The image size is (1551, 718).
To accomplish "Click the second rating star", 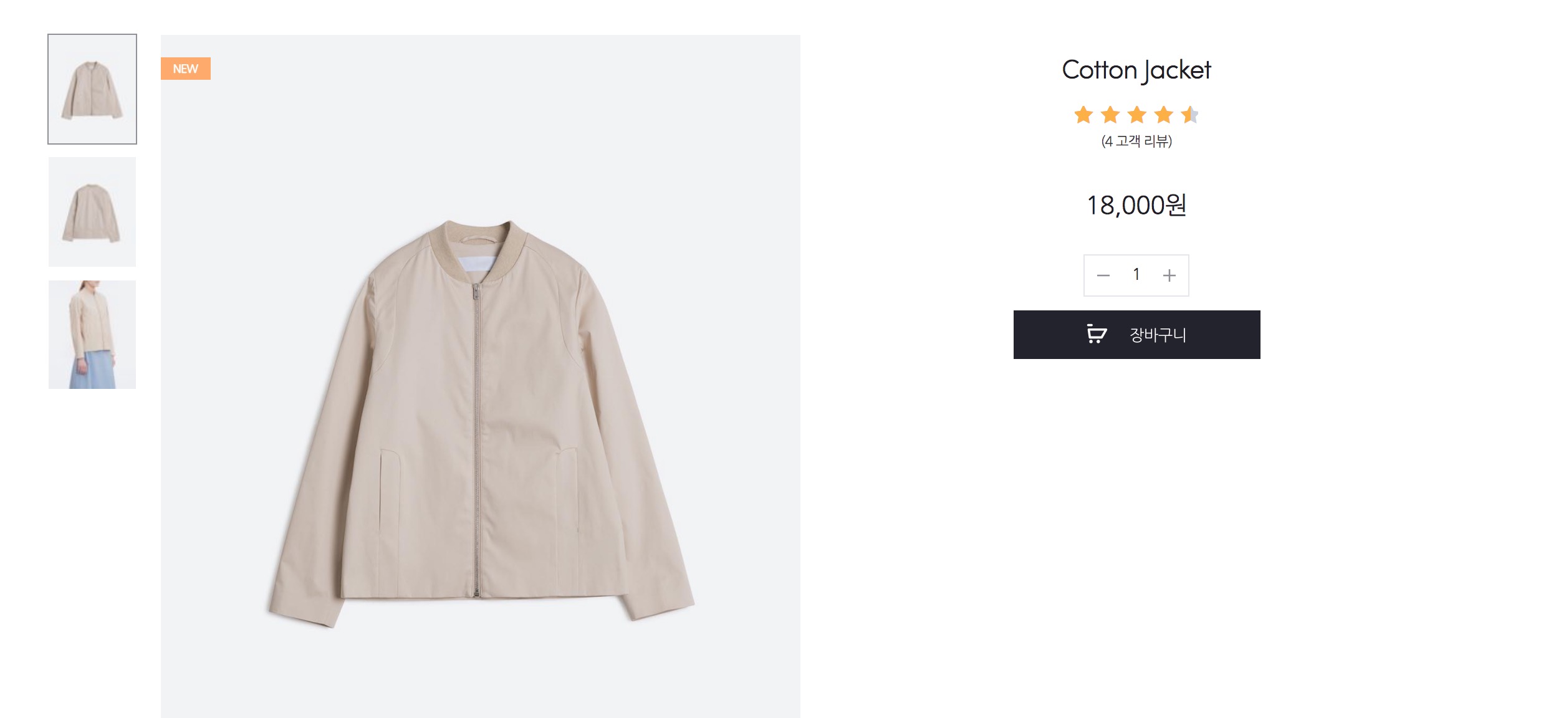I will [1110, 115].
